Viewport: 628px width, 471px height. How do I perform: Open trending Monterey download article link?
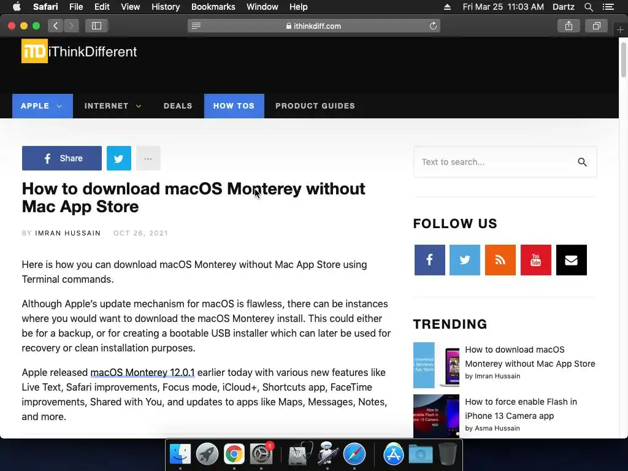pos(530,356)
